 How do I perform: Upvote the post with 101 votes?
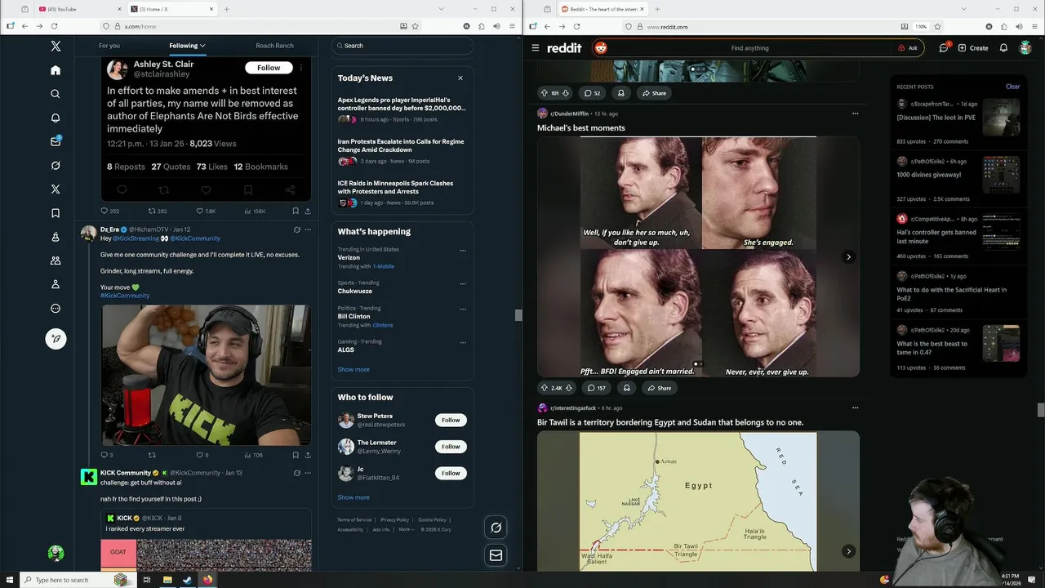[545, 93]
